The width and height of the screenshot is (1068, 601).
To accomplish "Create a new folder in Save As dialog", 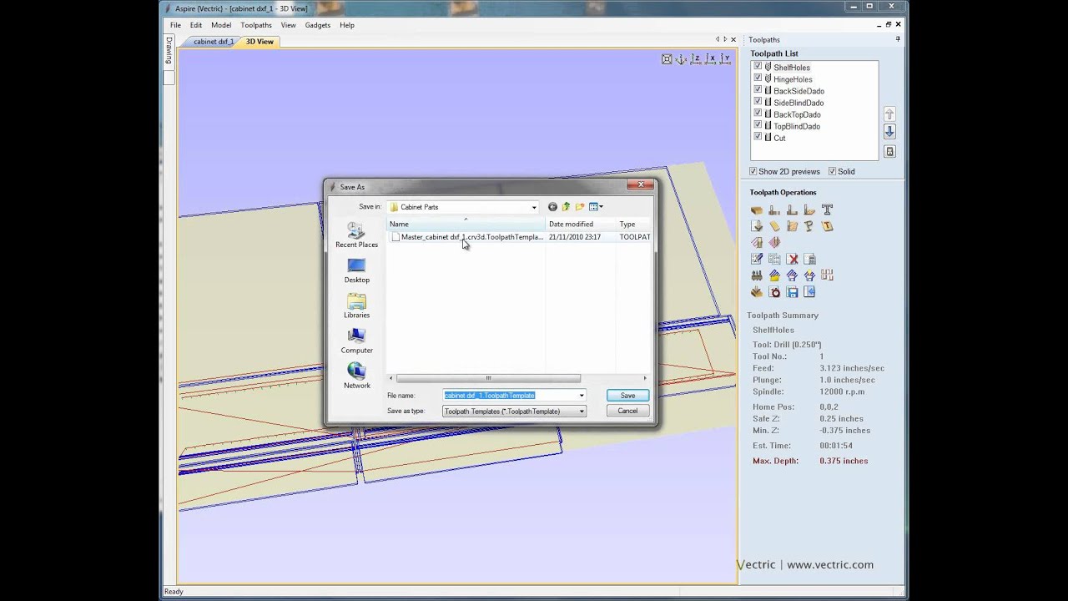I will (579, 207).
